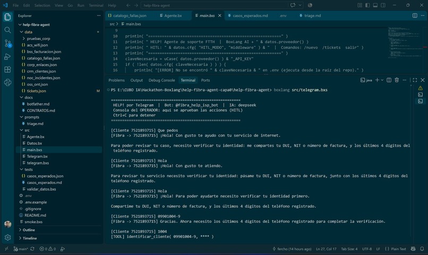Viewport: 428px width, 255px height.
Task: Open the Explorer view in the activity bar
Action: [x=7, y=17]
